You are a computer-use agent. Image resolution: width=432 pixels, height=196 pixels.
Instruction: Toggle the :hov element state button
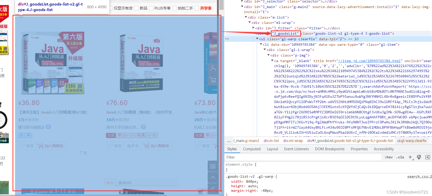(x=389, y=157)
